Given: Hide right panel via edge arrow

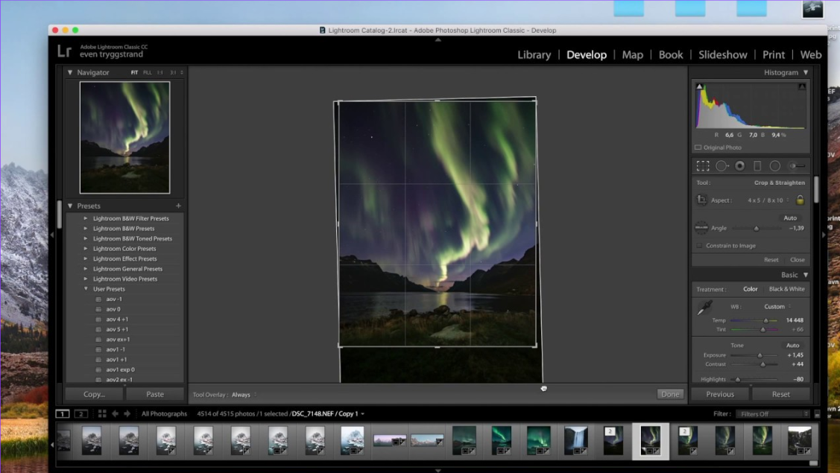Looking at the screenshot, I should [824, 235].
